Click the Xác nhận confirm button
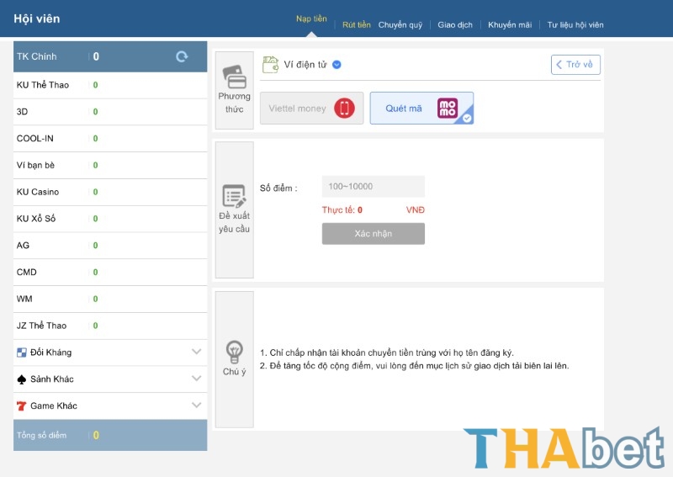Viewport: 673px width, 477px height. (374, 234)
